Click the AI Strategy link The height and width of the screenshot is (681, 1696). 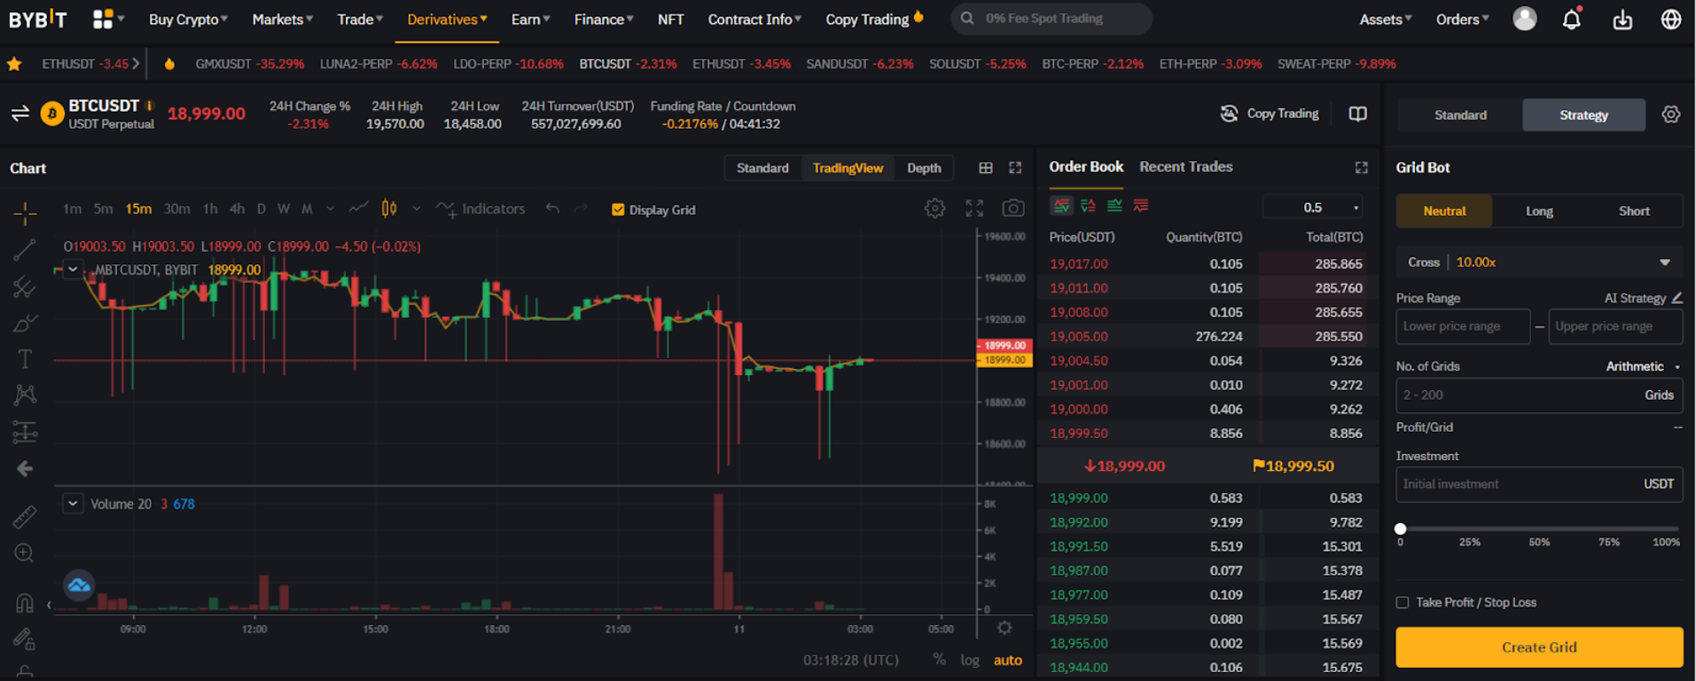[x=1642, y=298]
